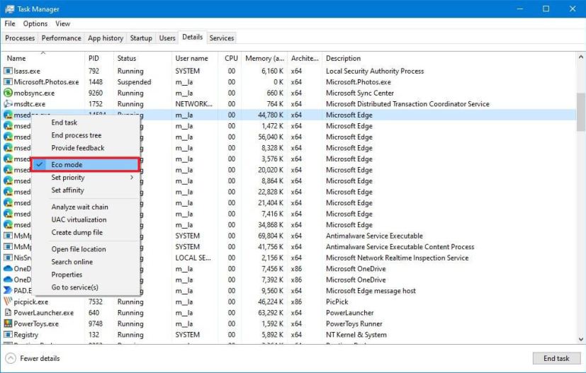Click the Local Security Authority Process description
The image size is (586, 373).
[x=375, y=71]
